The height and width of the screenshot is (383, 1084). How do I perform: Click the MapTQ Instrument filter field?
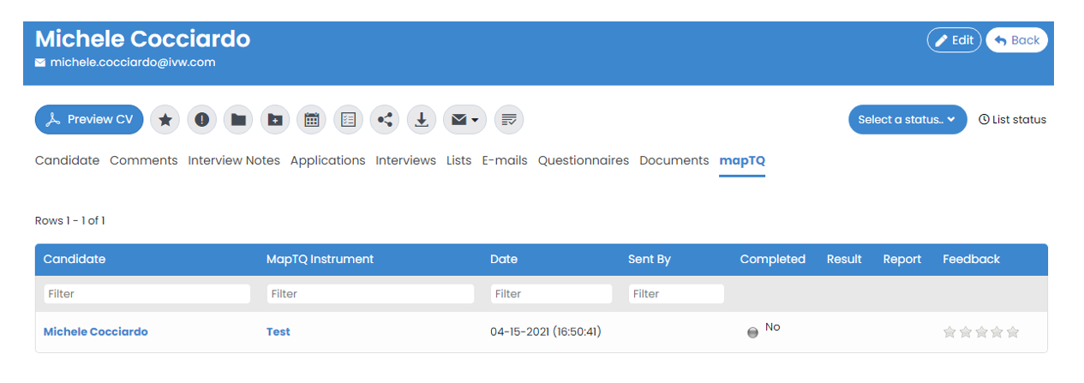[370, 294]
